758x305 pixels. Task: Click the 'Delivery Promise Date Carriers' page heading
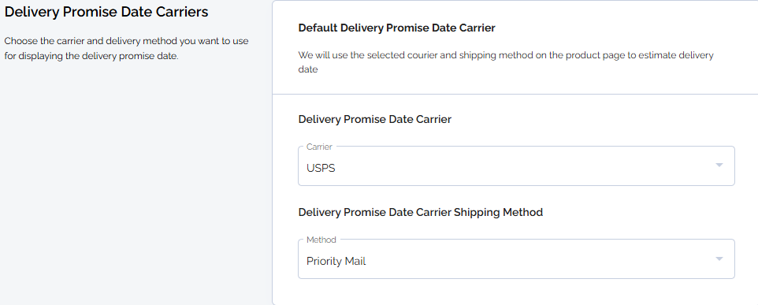(106, 12)
